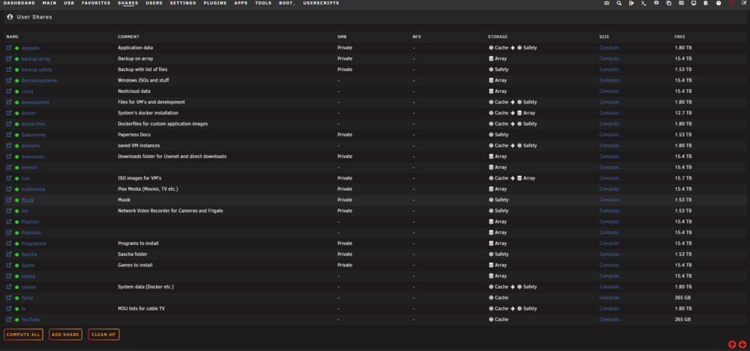Open appdata share via its external-link icon
The height and width of the screenshot is (351, 750).
pyautogui.click(x=8, y=48)
